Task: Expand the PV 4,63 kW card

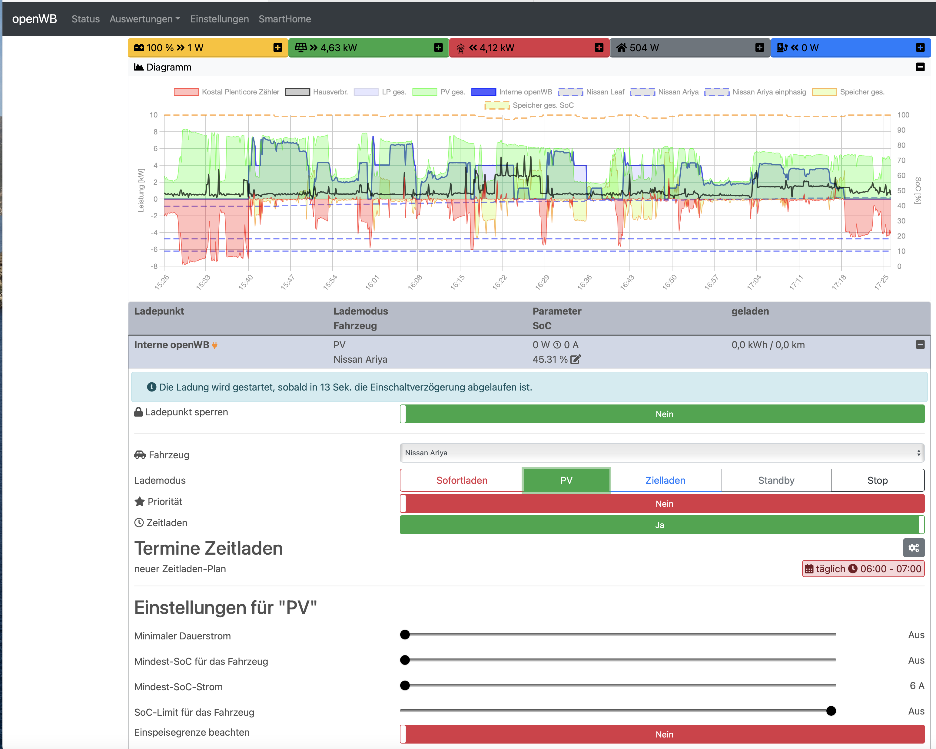Action: 438,48
